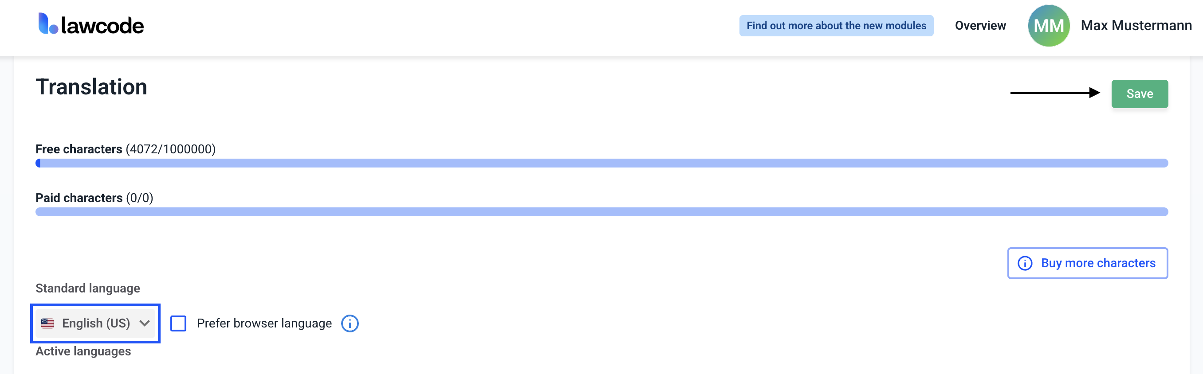Click the lawcode wordmark text
The image size is (1203, 374).
(x=102, y=26)
